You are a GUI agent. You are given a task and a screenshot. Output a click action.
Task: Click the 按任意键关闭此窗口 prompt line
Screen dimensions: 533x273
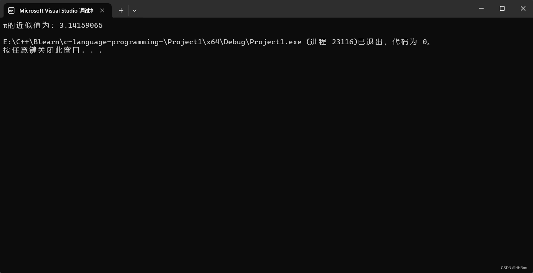tap(53, 50)
